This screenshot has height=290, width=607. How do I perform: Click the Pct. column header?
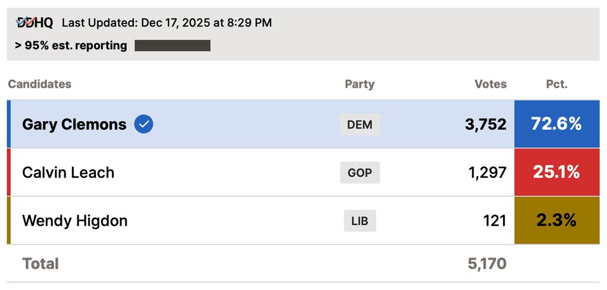coord(556,84)
